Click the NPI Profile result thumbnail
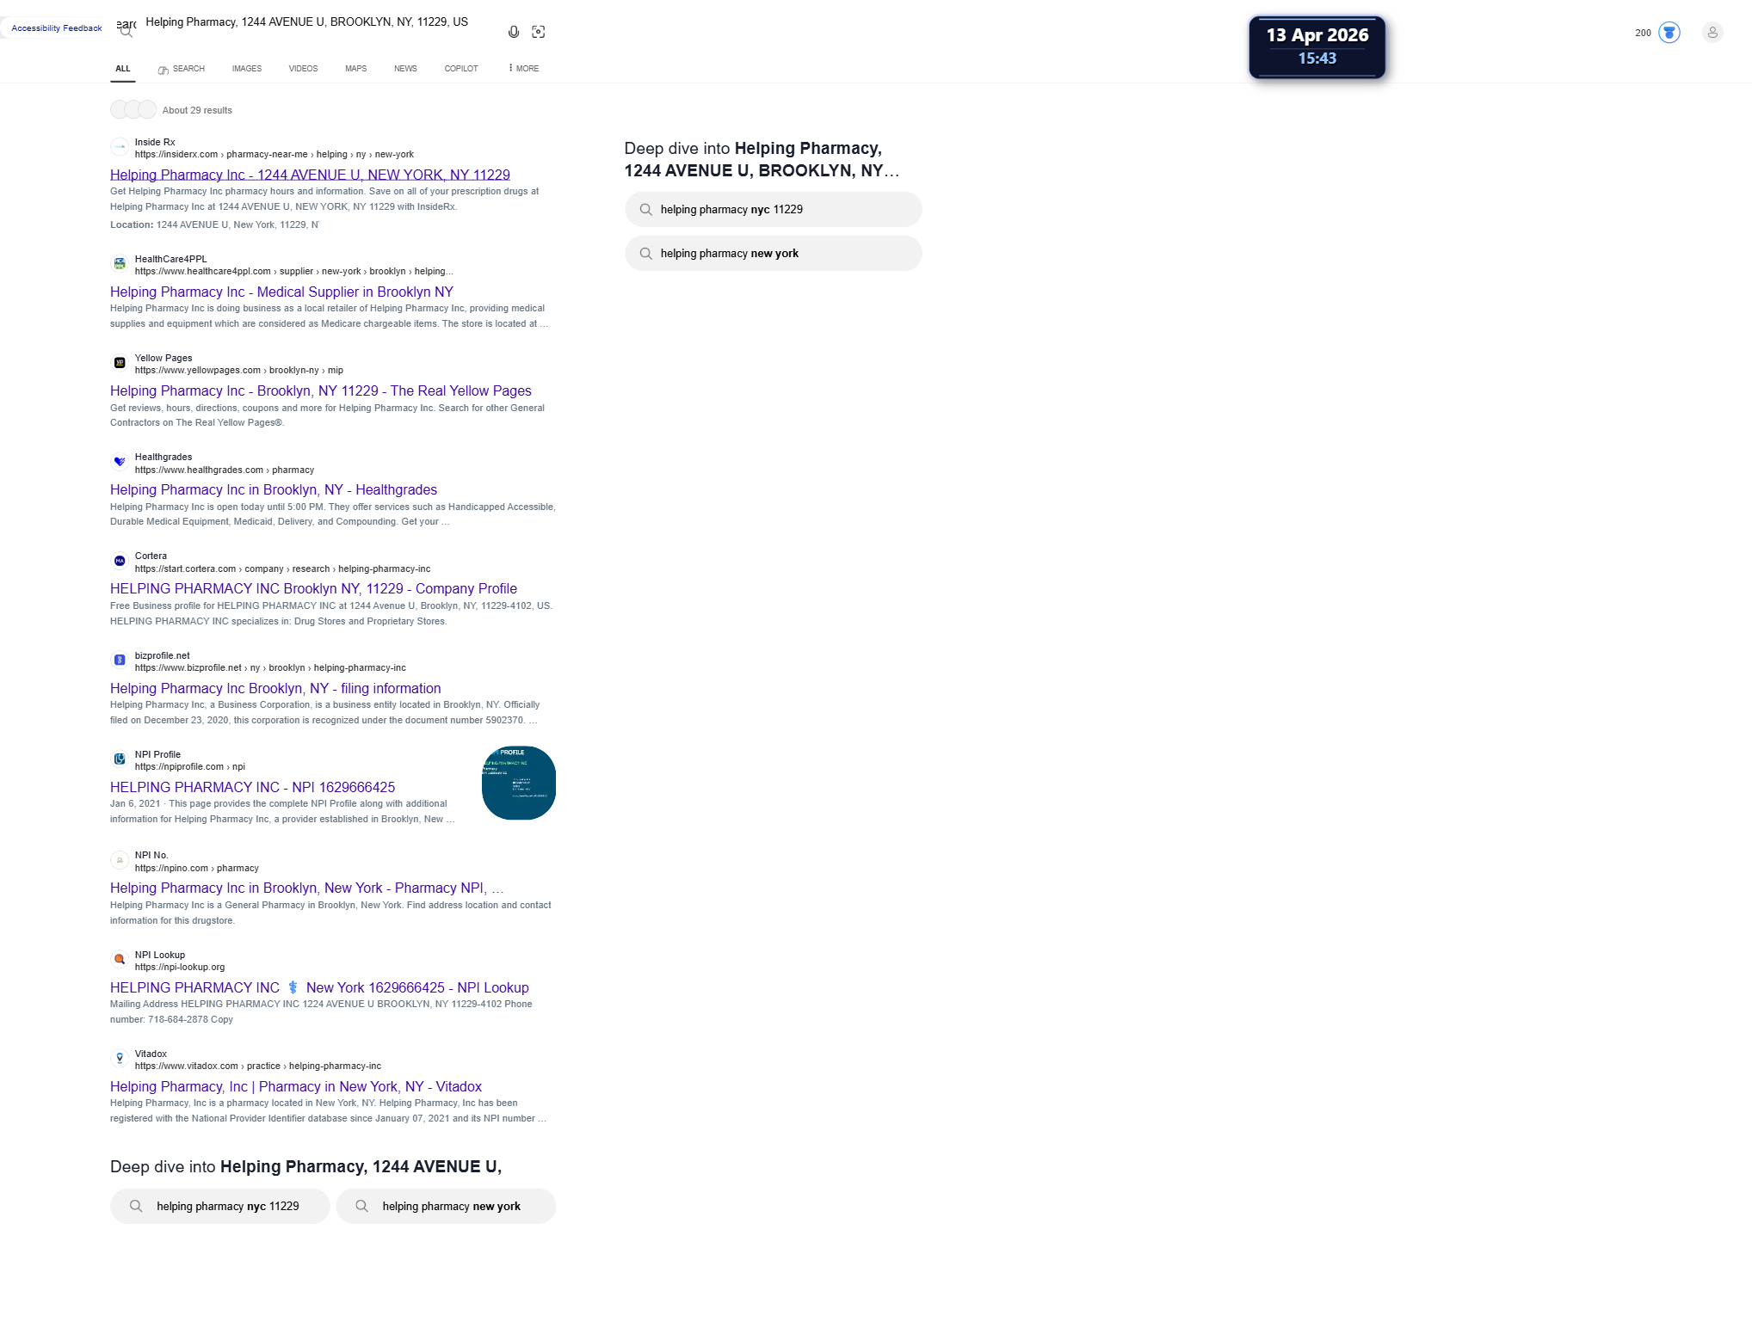This screenshot has width=1752, height=1340. coord(519,783)
